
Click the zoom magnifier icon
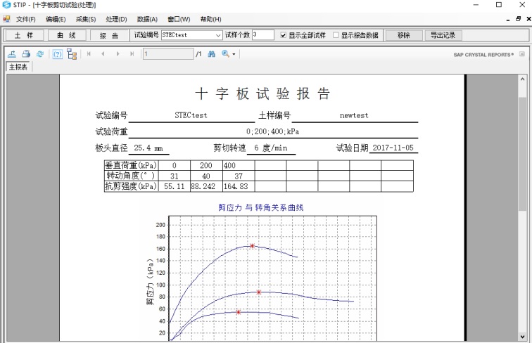tap(225, 53)
